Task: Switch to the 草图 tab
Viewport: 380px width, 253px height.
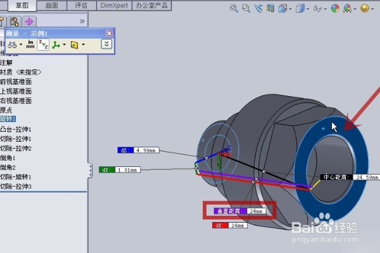Action: click(x=22, y=5)
